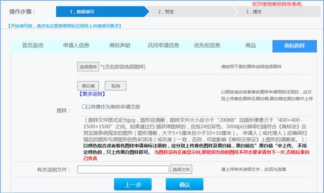Click the 取消 button
This screenshot has height=193, width=324.
pos(115,86)
